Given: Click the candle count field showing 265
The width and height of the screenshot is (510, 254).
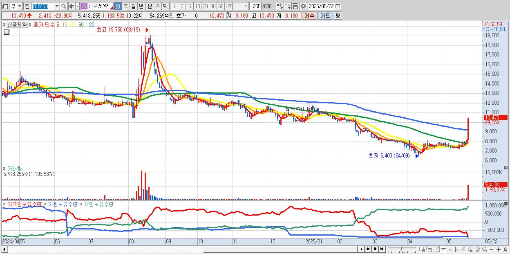Looking at the screenshot, I should coord(255,6).
